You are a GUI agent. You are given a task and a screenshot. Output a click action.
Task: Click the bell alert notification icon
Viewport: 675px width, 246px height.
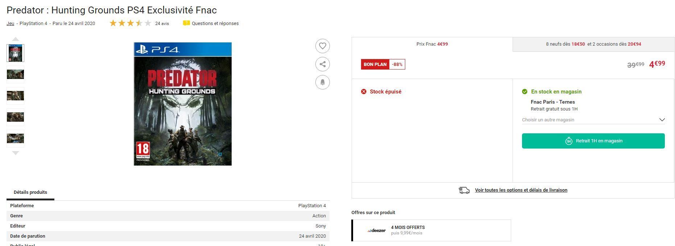pyautogui.click(x=322, y=82)
